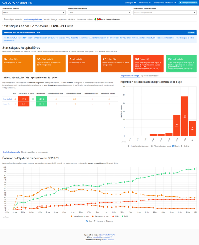Click the back arrow beside Statistiques nationales
The image size is (199, 245).
click(x=4, y=19)
